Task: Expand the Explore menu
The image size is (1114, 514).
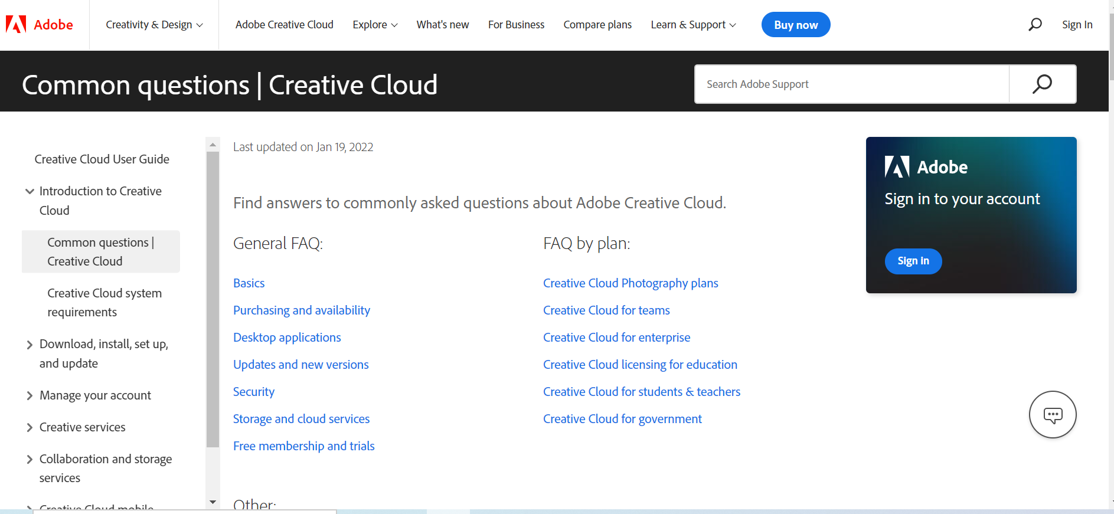Action: (375, 25)
